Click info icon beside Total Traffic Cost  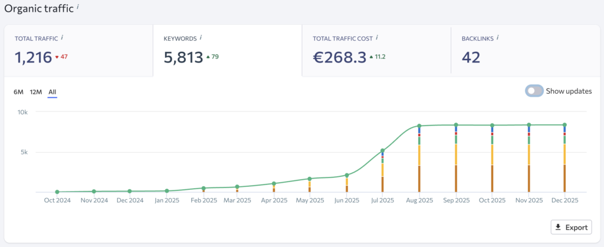pyautogui.click(x=376, y=38)
